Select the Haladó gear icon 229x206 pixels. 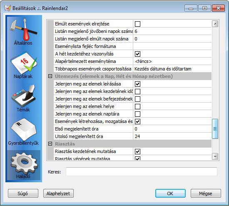pyautogui.click(x=23, y=166)
